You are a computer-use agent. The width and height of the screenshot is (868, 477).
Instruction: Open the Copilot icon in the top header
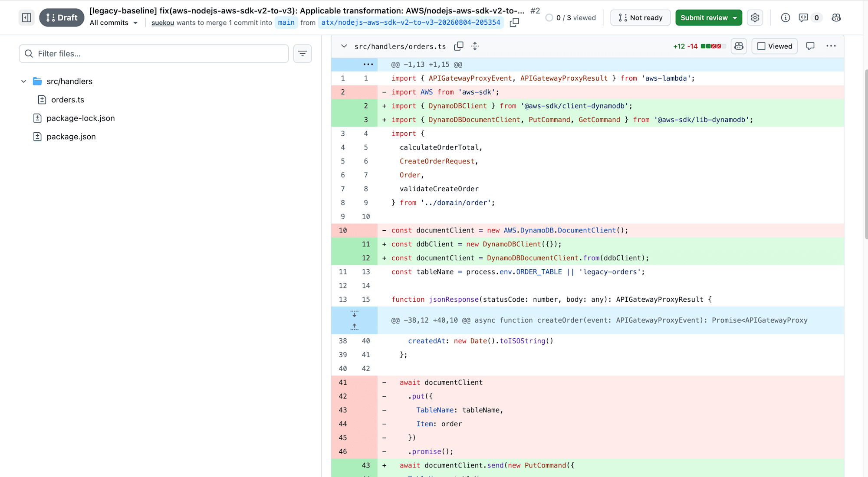coord(836,18)
